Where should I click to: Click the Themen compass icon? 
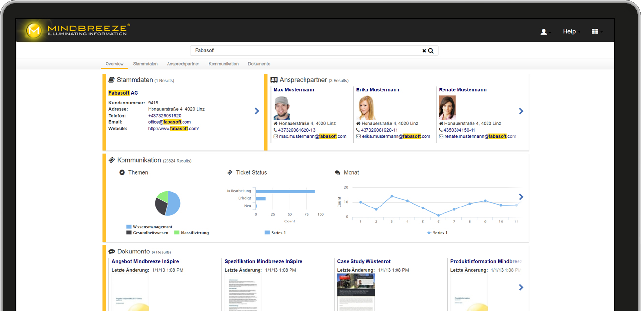click(x=122, y=172)
